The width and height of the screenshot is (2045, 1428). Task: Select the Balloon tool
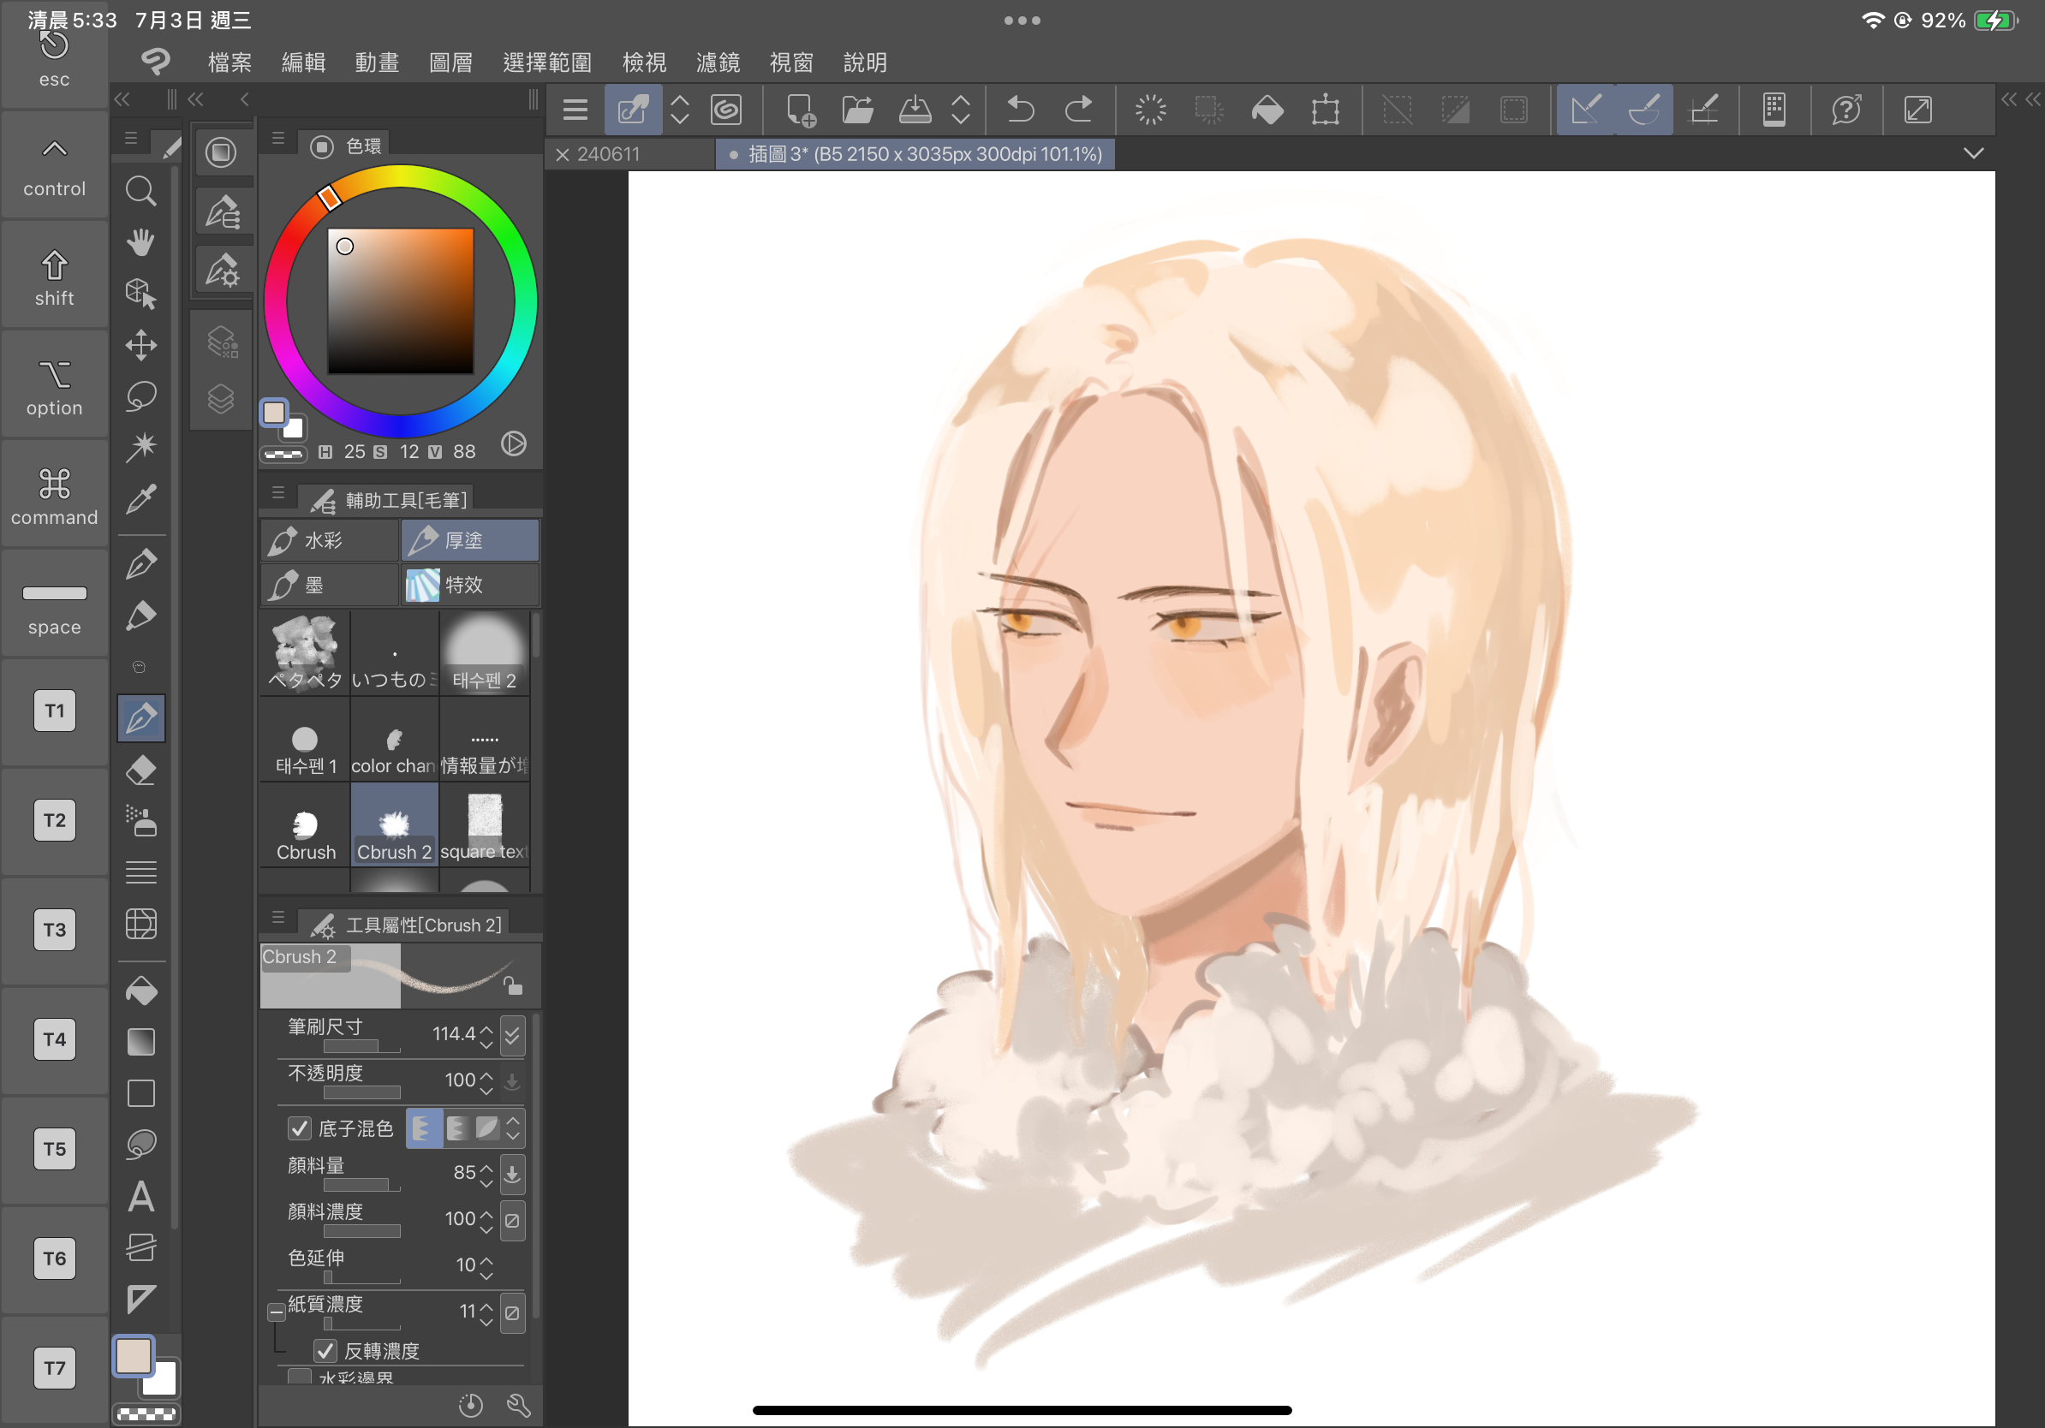click(140, 1145)
